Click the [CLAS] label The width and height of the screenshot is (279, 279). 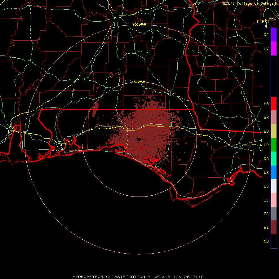pyautogui.click(x=262, y=22)
